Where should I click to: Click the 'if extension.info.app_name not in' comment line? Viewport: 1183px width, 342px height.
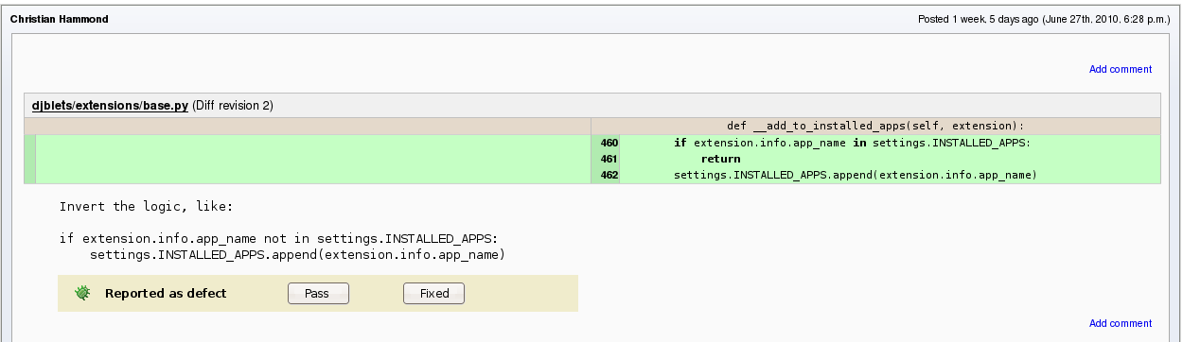278,239
